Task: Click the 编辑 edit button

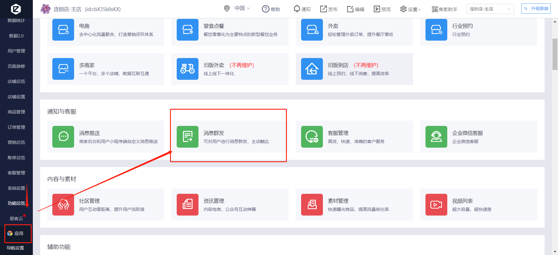Action: pyautogui.click(x=356, y=9)
